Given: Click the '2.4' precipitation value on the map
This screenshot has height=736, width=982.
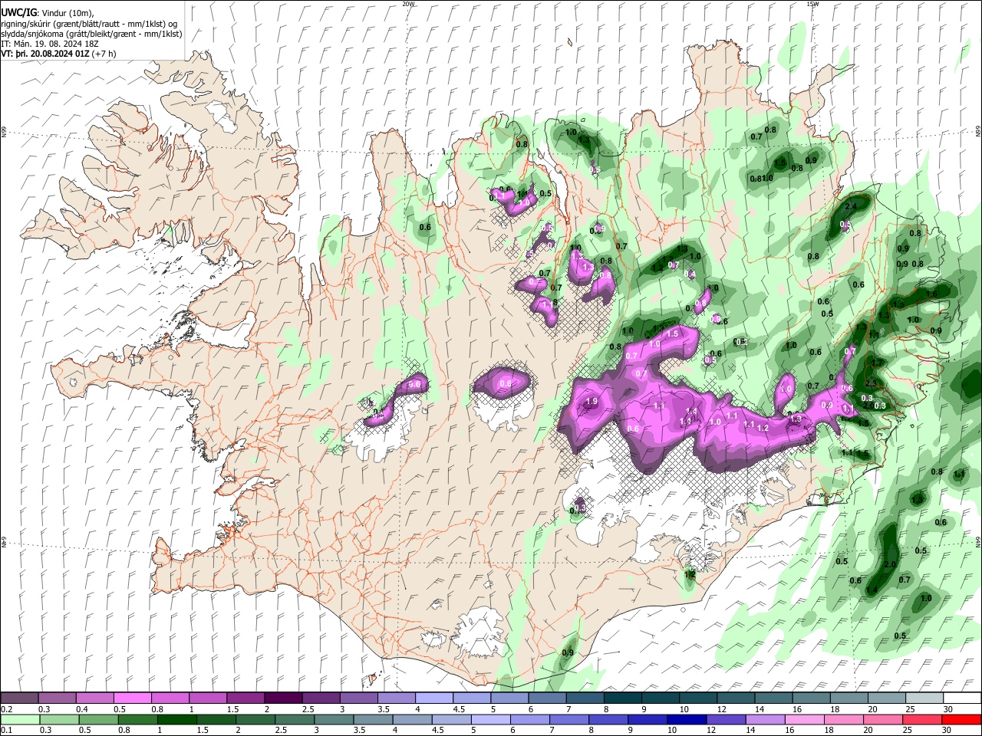Looking at the screenshot, I should coord(850,207).
